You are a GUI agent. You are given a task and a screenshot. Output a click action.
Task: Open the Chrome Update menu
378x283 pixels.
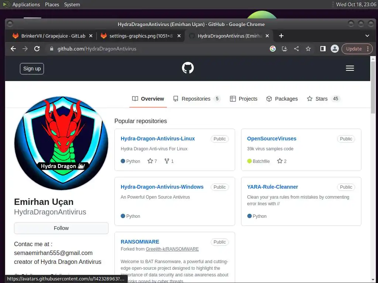point(357,49)
